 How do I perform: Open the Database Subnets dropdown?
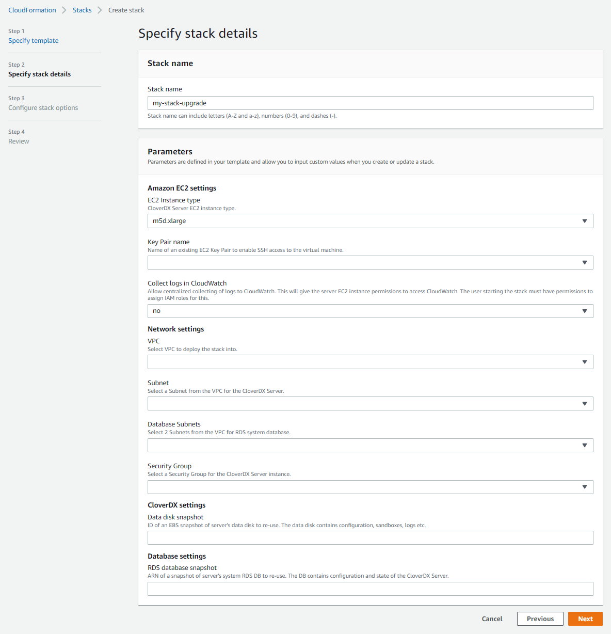370,445
